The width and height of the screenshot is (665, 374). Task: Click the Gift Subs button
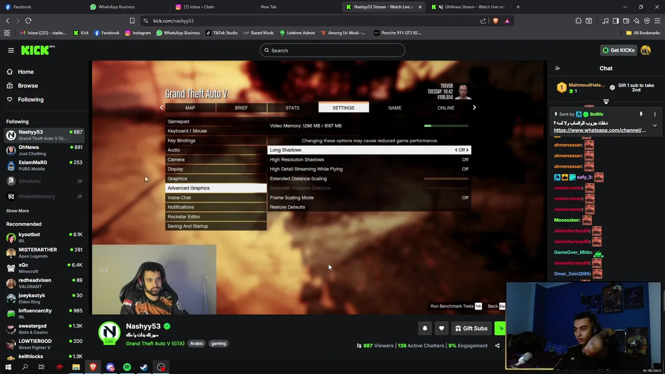point(471,328)
